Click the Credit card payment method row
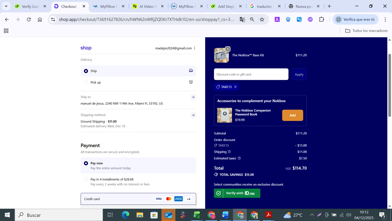 (138, 199)
